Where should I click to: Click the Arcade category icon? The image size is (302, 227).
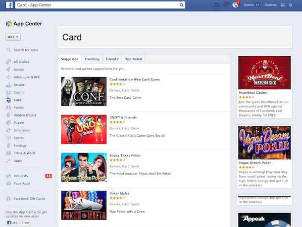(8, 85)
